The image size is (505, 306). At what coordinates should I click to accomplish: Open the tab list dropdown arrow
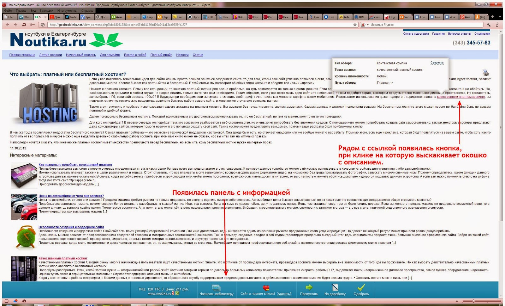point(500,17)
